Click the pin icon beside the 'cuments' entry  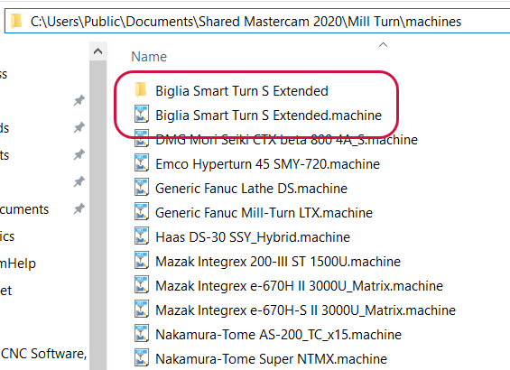79,208
